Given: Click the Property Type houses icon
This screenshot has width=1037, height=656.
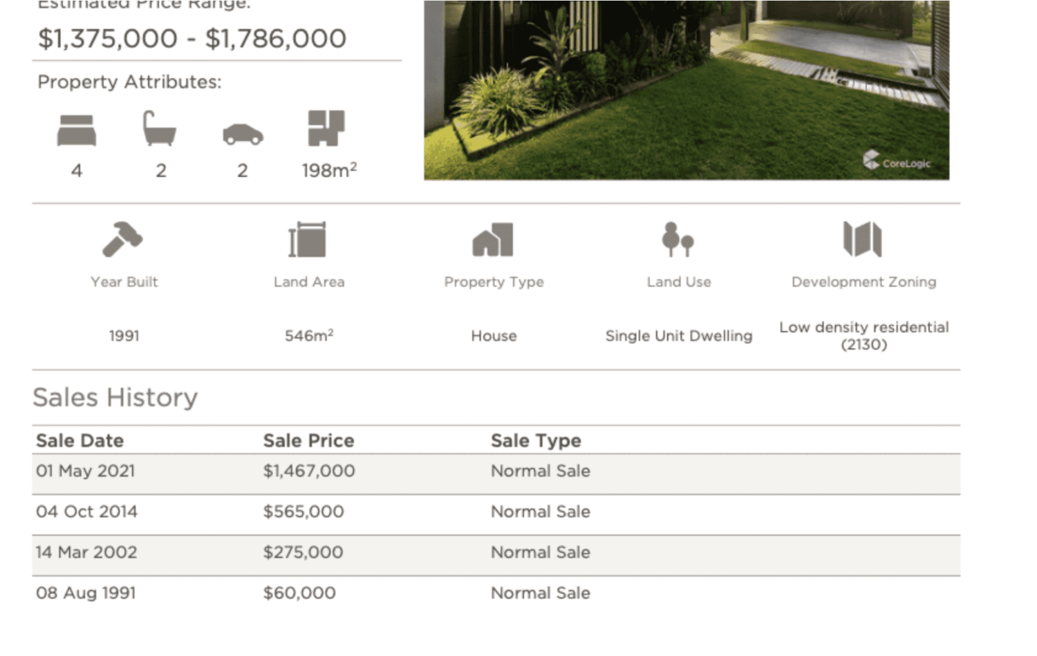Looking at the screenshot, I should coord(493,239).
